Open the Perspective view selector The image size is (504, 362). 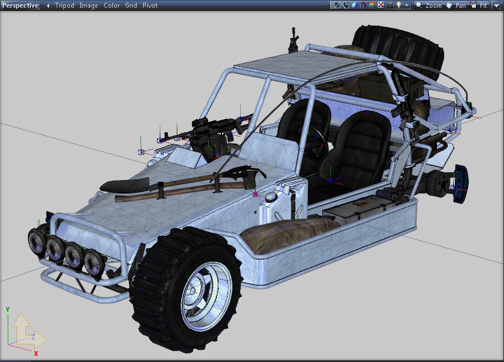click(x=20, y=6)
